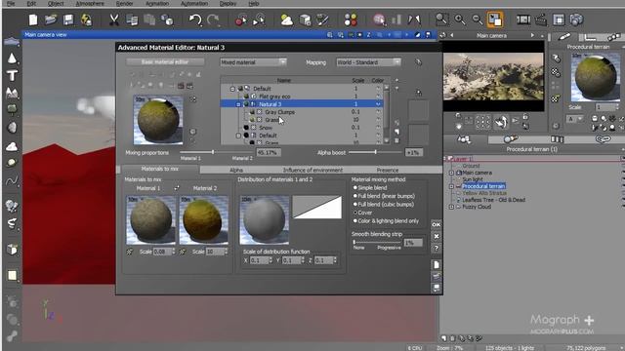Select the Cover mixing method
This screenshot has width=625, height=351.
click(x=354, y=213)
